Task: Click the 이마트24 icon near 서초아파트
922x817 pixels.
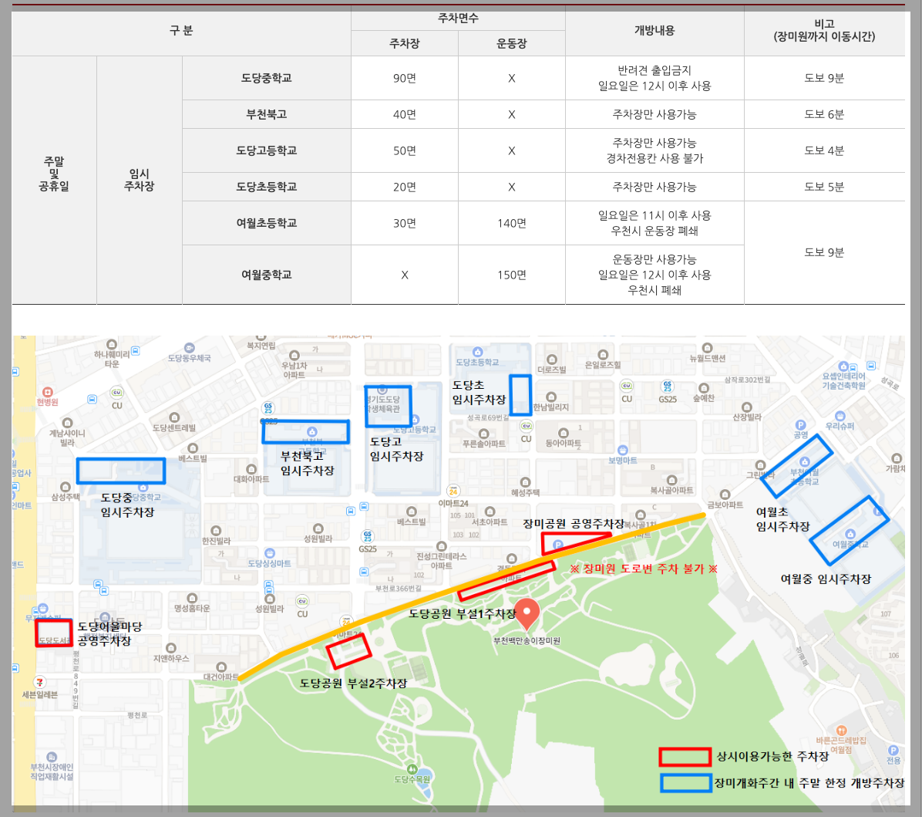Action: point(454,492)
